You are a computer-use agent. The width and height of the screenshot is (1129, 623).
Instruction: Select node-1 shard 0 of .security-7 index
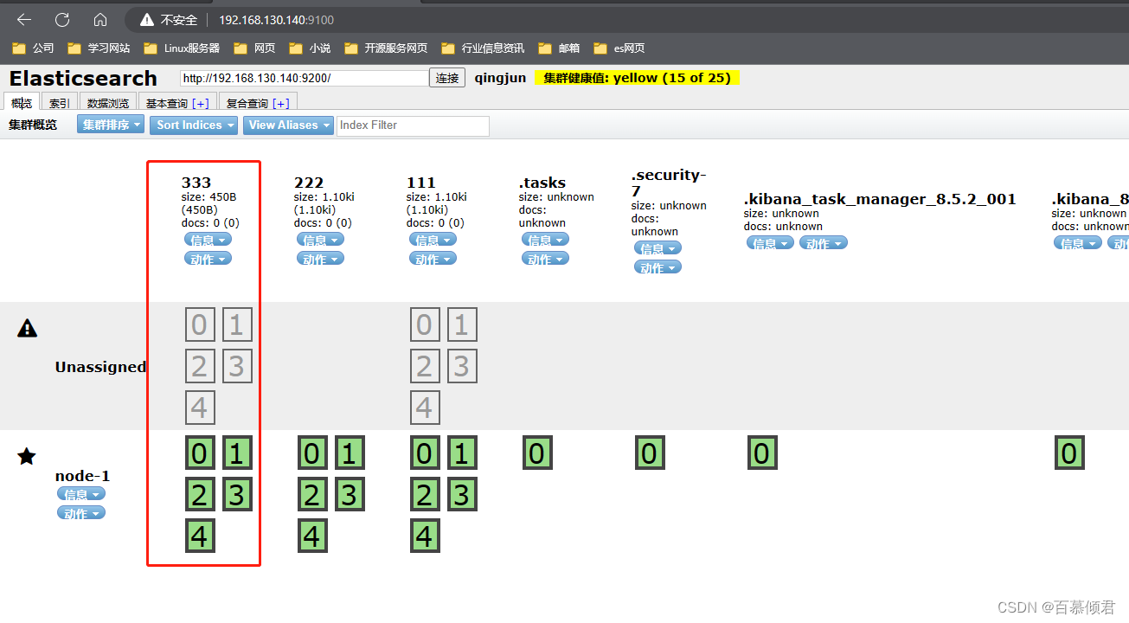(649, 453)
